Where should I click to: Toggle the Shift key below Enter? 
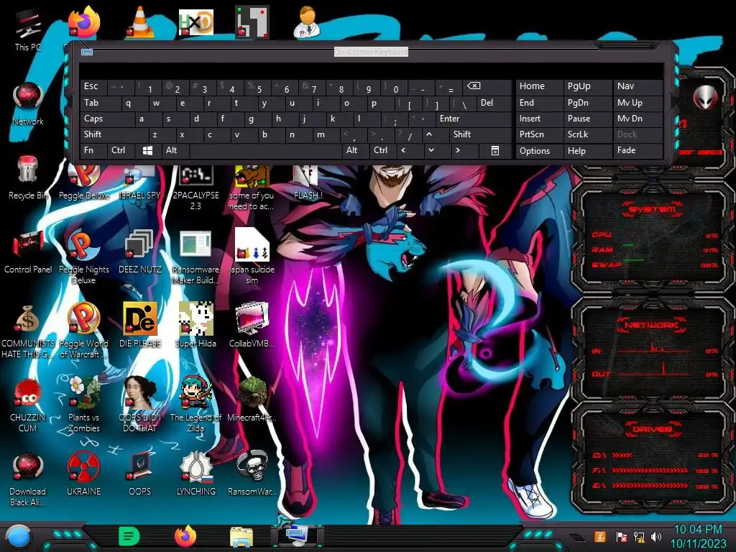(480, 134)
